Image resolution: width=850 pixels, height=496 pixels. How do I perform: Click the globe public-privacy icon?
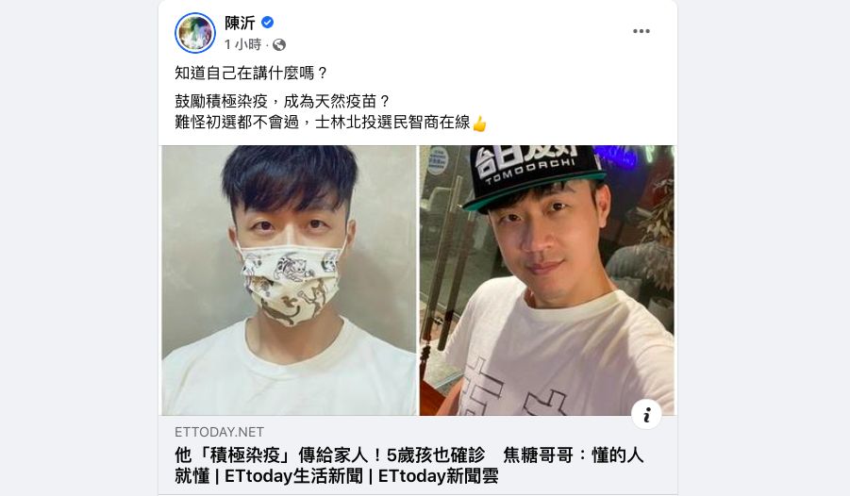coord(279,44)
